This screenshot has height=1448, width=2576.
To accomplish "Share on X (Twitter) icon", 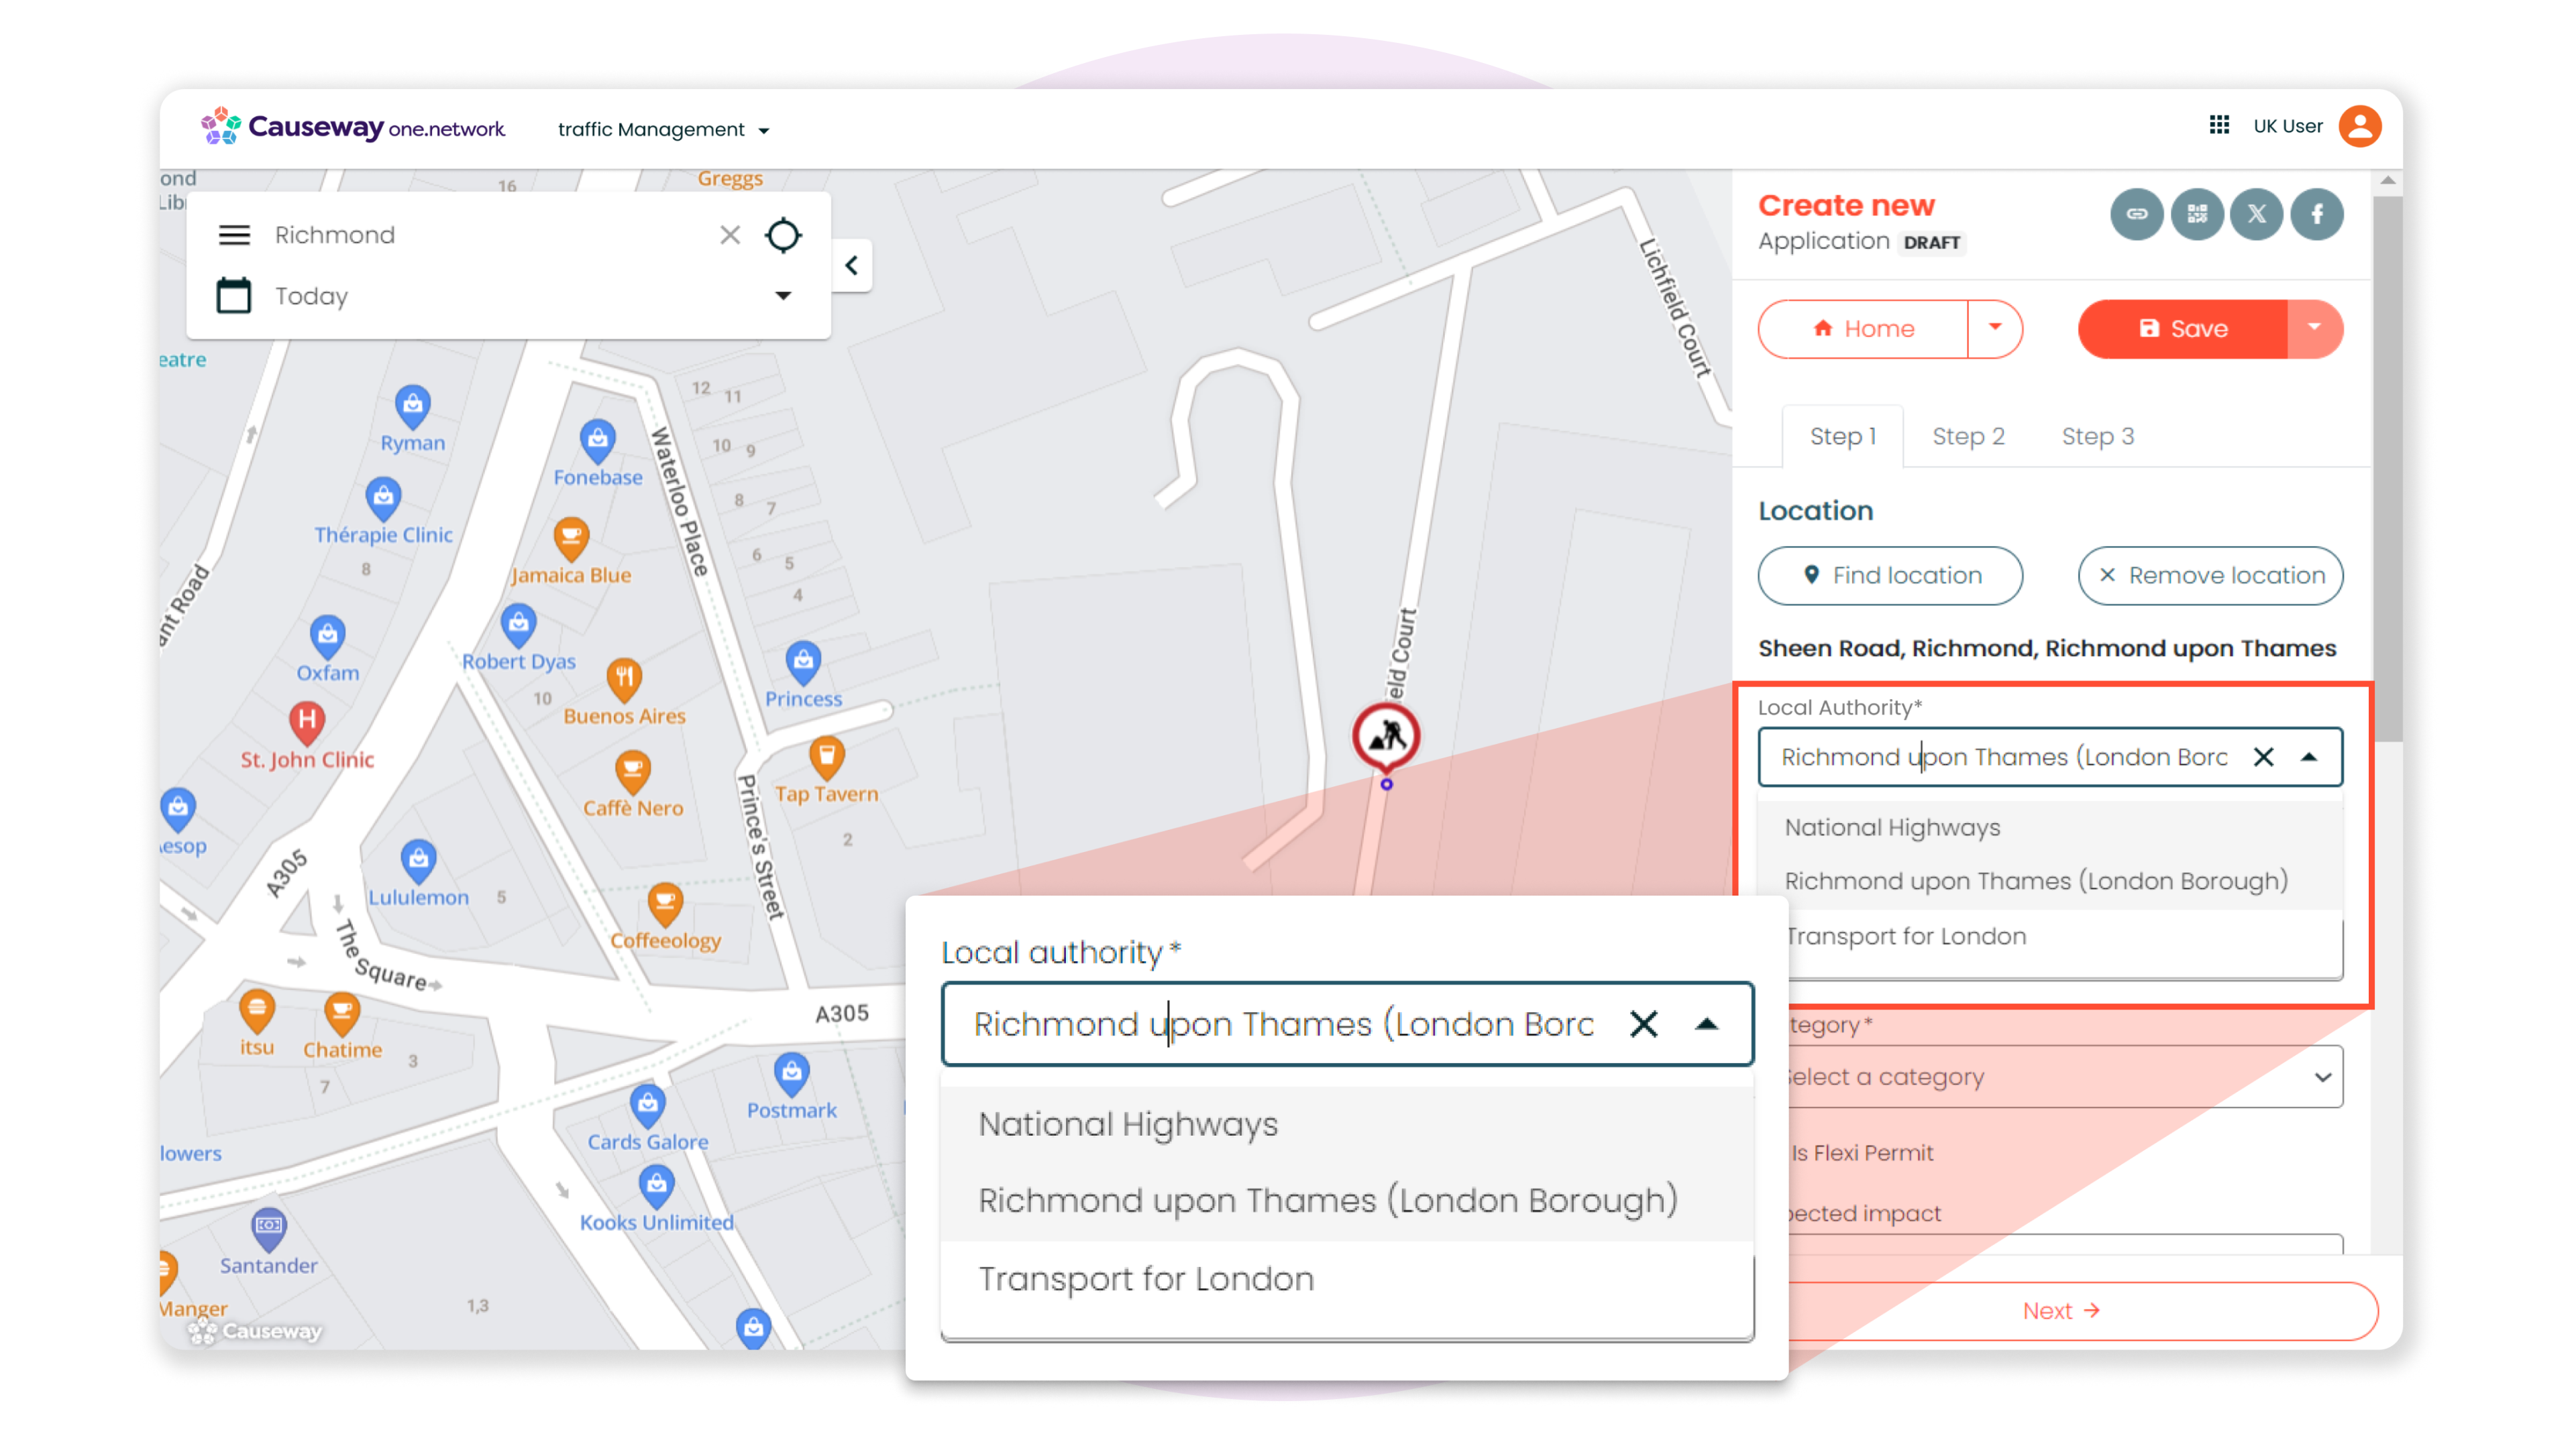I will click(2256, 214).
